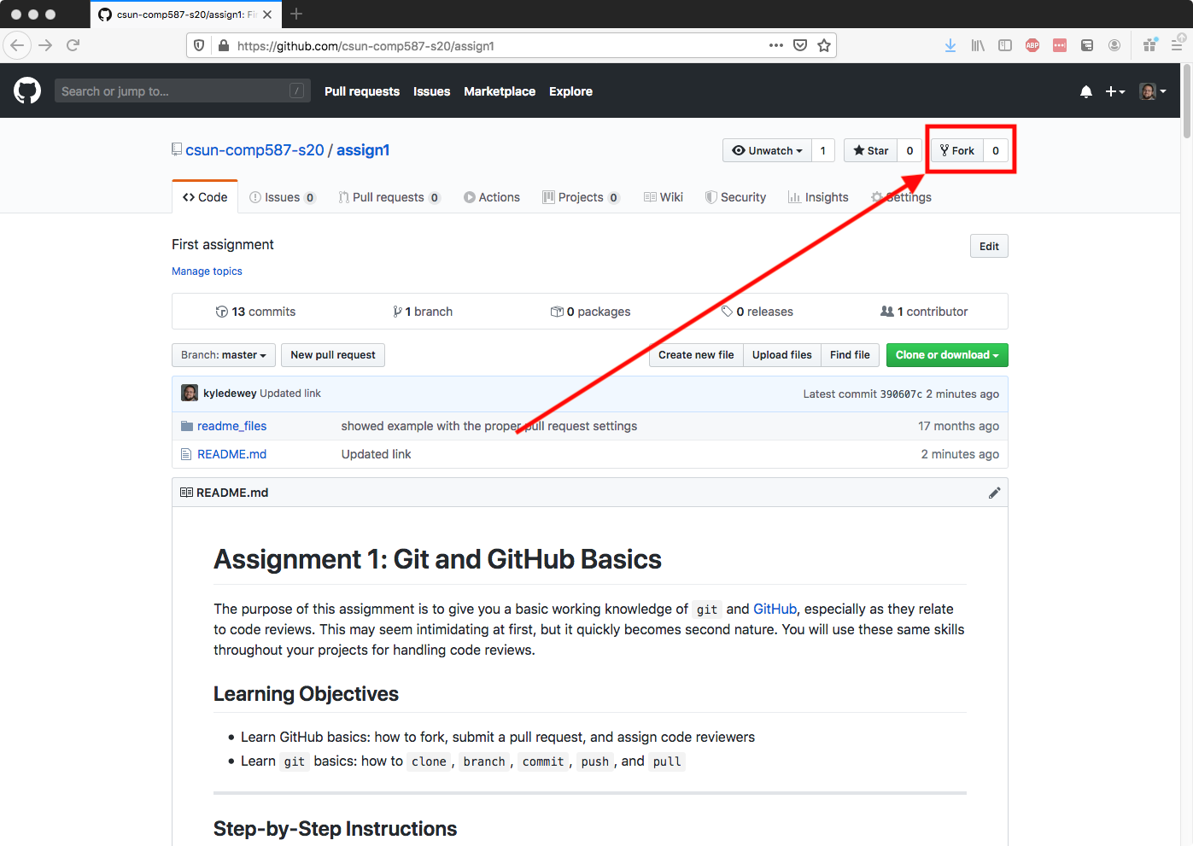Viewport: 1193px width, 846px height.
Task: Expand the plus create-new menu
Action: [x=1115, y=91]
